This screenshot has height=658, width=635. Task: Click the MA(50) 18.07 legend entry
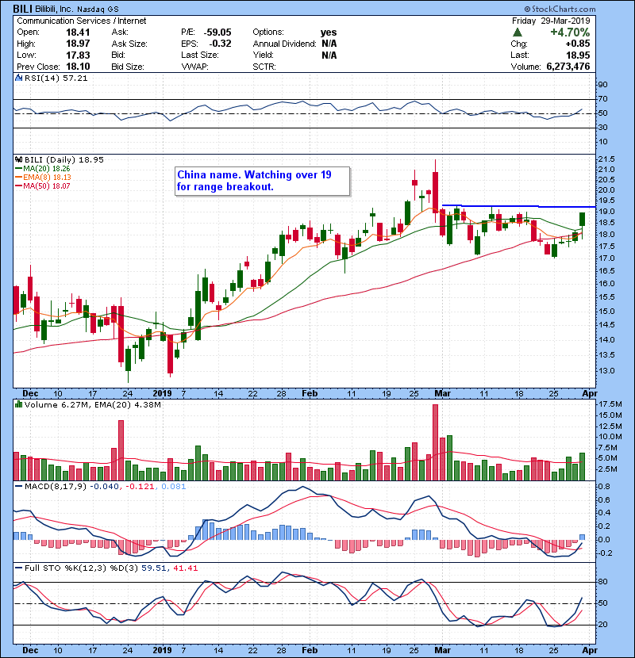pos(47,186)
